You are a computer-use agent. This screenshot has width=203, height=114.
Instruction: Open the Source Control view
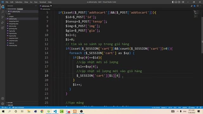[3, 17]
